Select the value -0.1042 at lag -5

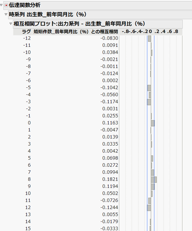coord(109,87)
